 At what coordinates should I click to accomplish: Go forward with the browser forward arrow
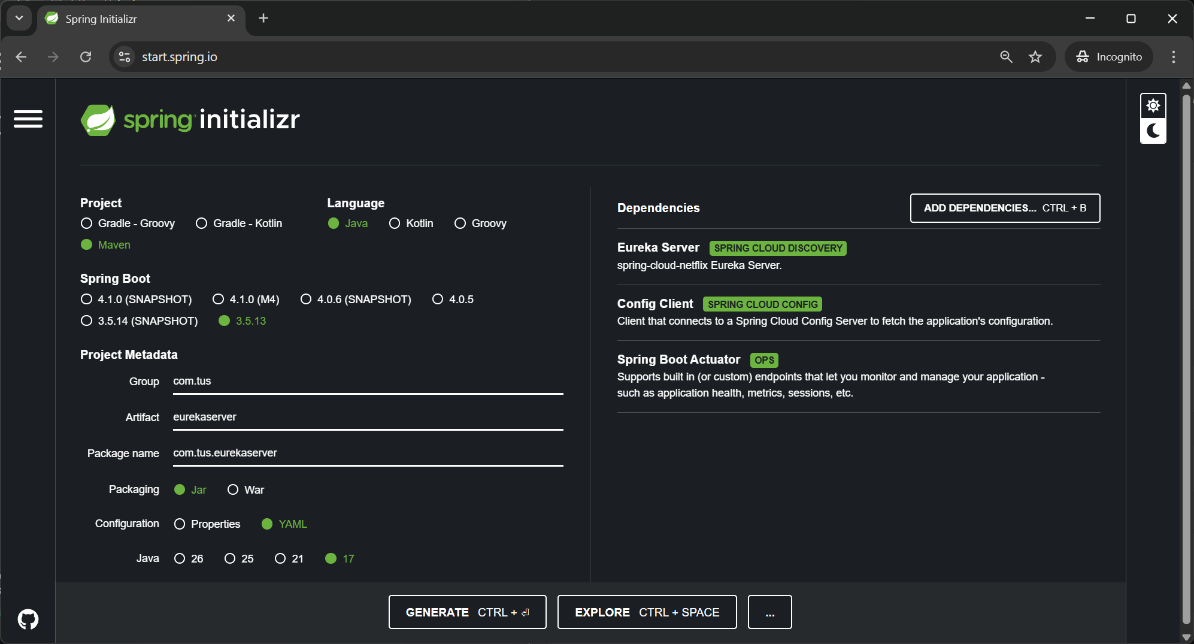(x=53, y=57)
